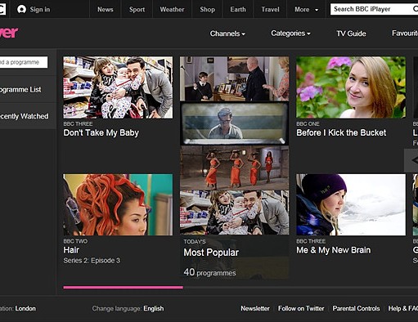Expand the Categories dropdown menu
The width and height of the screenshot is (418, 322).
click(x=290, y=34)
